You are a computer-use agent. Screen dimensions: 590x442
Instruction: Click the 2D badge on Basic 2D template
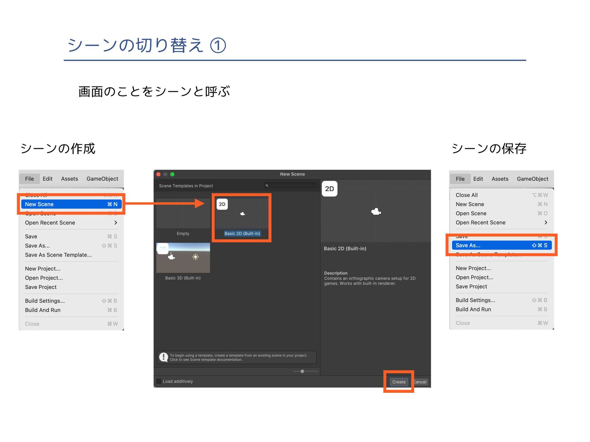(222, 204)
